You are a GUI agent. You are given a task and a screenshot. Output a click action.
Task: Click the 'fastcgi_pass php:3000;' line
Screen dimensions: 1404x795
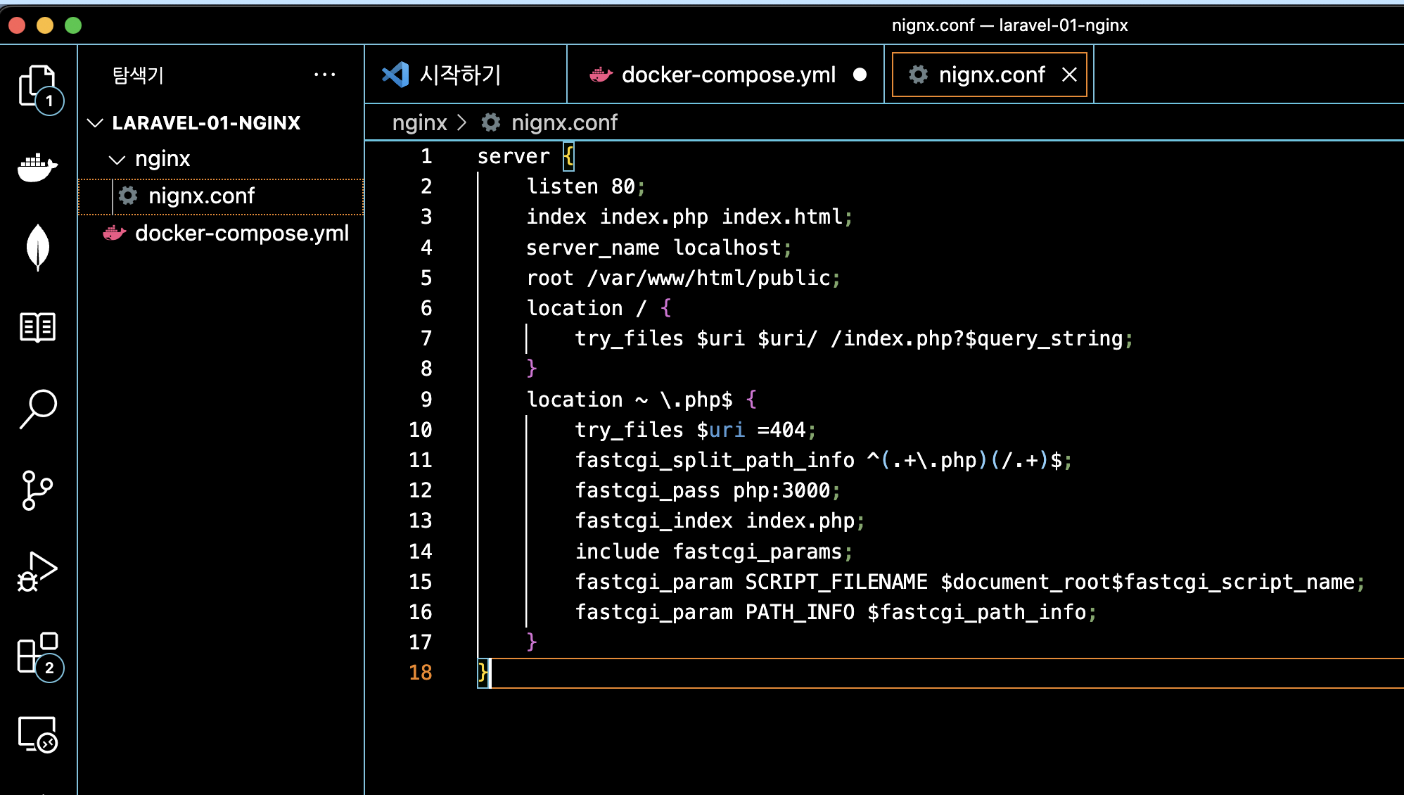click(x=708, y=490)
